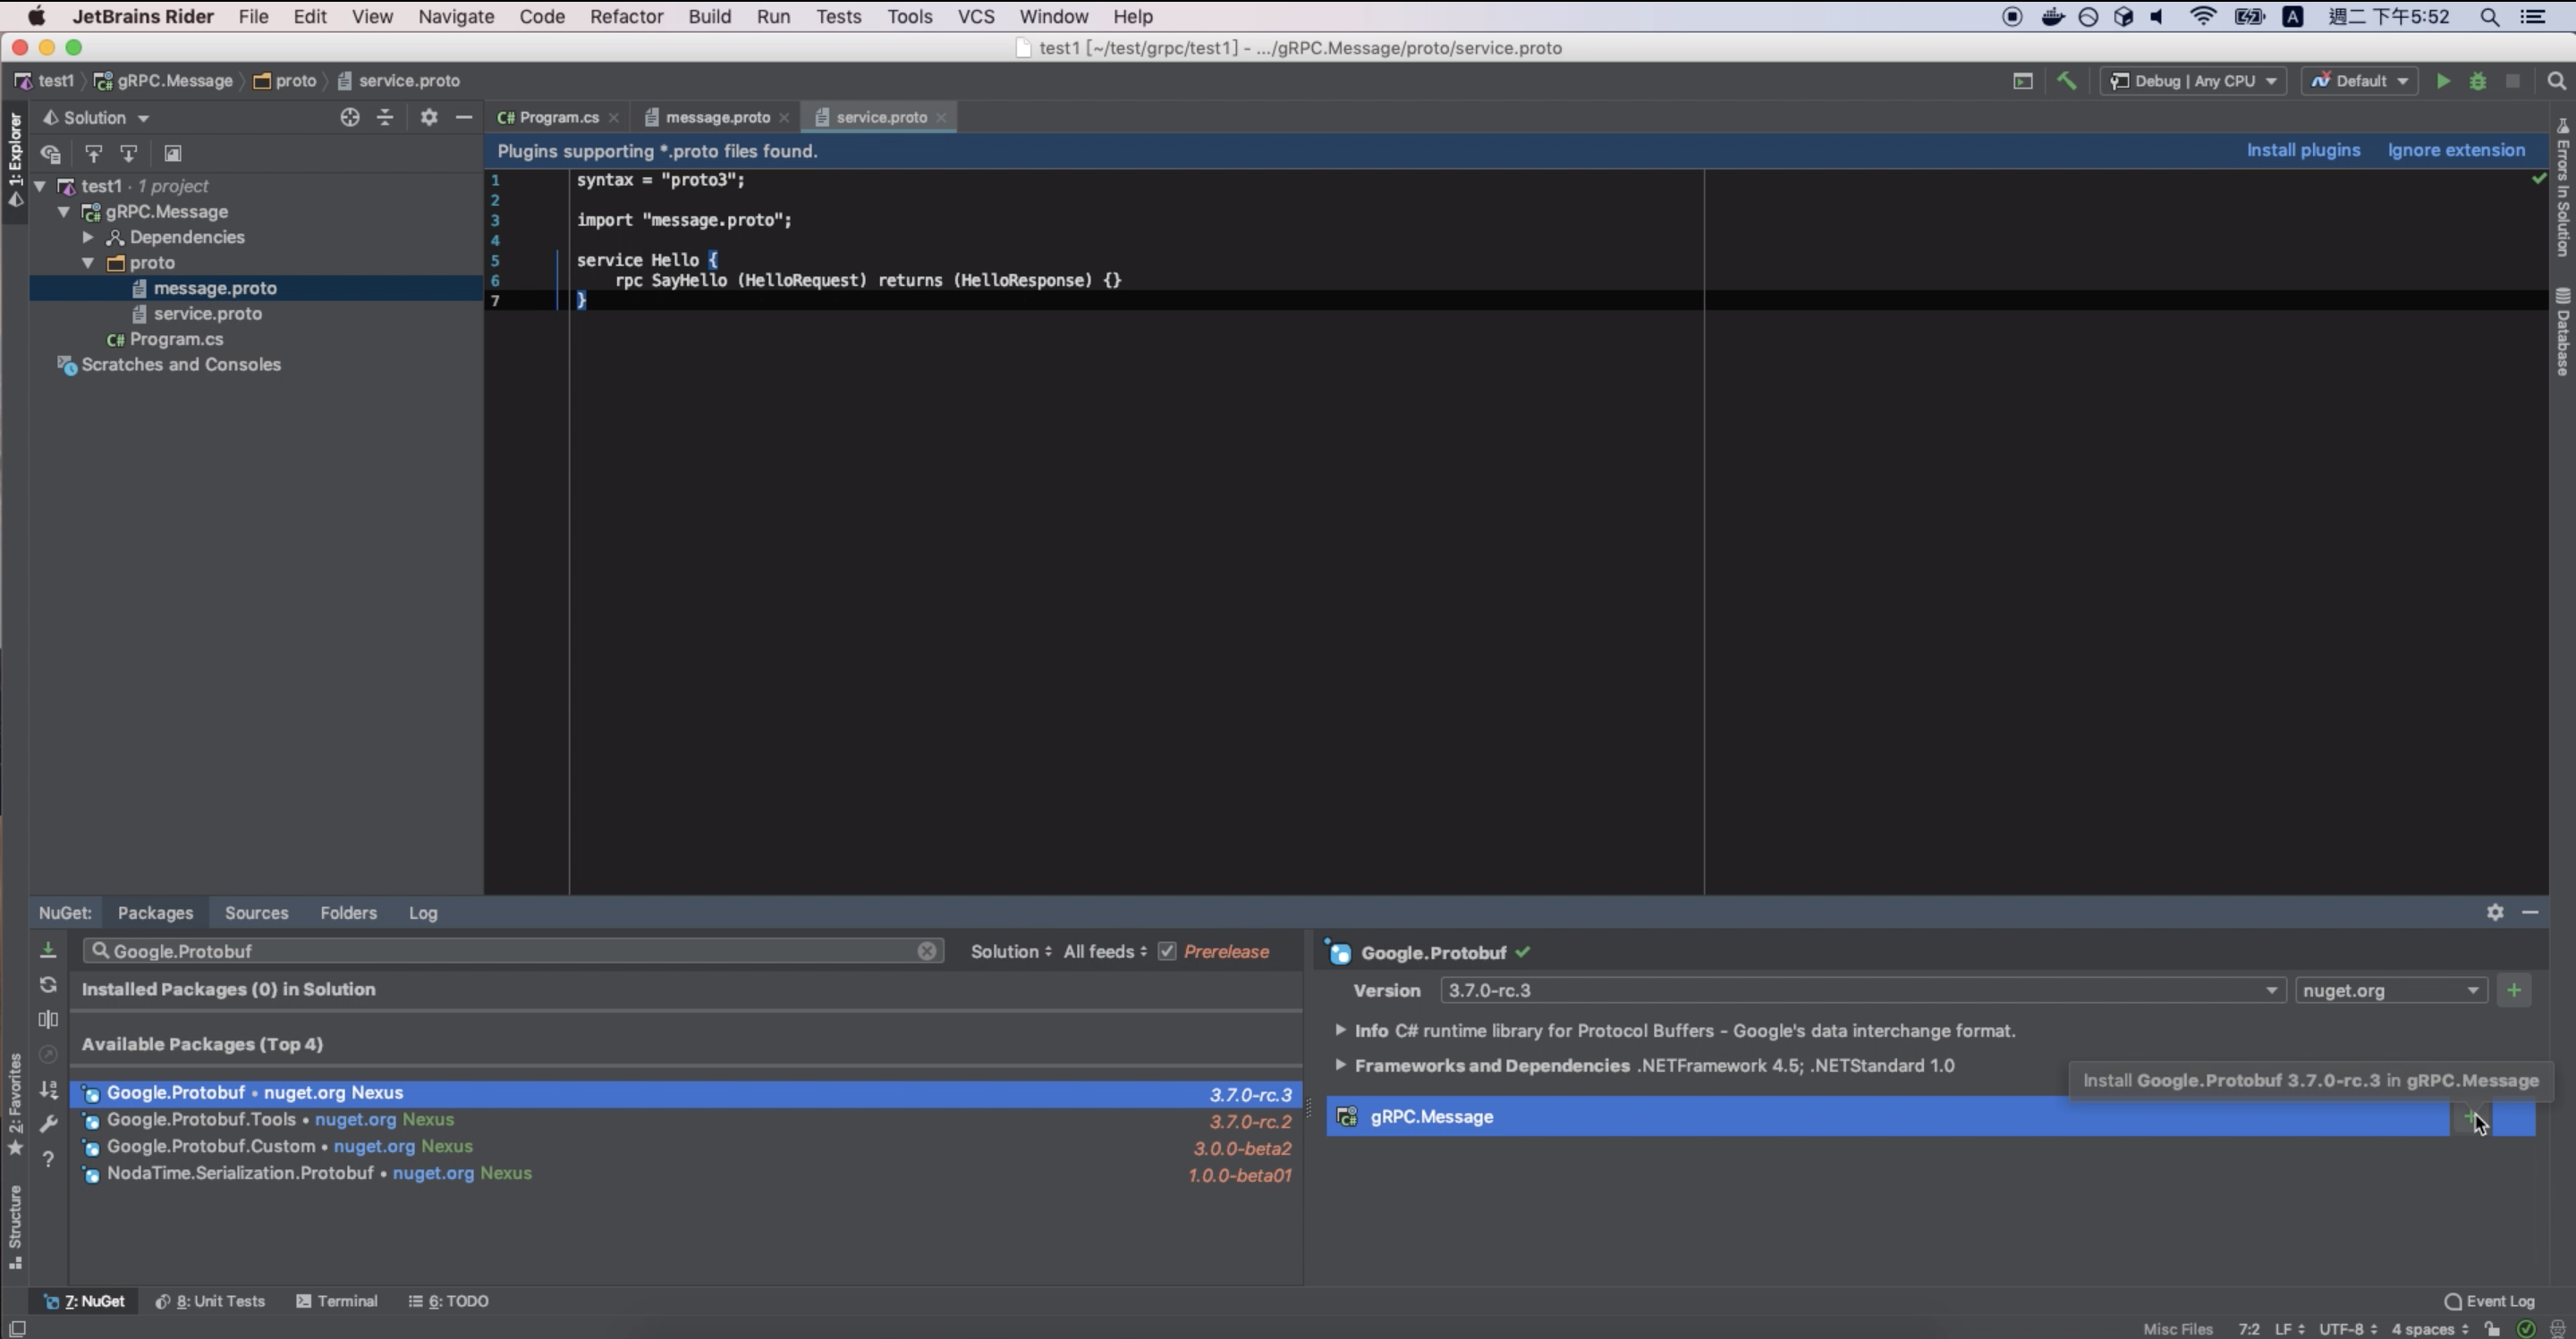Click the NuGet wrench settings icon
The image size is (2576, 1339).
48,1124
